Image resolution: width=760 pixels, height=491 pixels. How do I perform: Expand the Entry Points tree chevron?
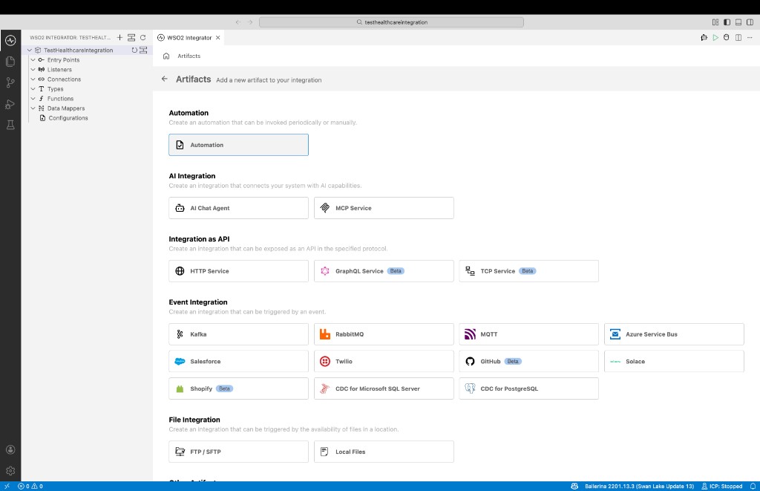[x=33, y=59]
